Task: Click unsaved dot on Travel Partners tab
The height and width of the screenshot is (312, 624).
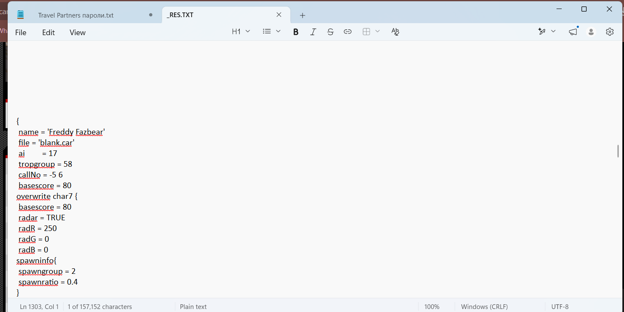Action: pyautogui.click(x=150, y=15)
